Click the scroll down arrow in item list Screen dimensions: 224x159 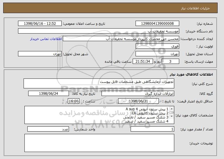(172, 116)
